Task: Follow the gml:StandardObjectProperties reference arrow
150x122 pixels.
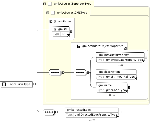Action: tap(125, 48)
